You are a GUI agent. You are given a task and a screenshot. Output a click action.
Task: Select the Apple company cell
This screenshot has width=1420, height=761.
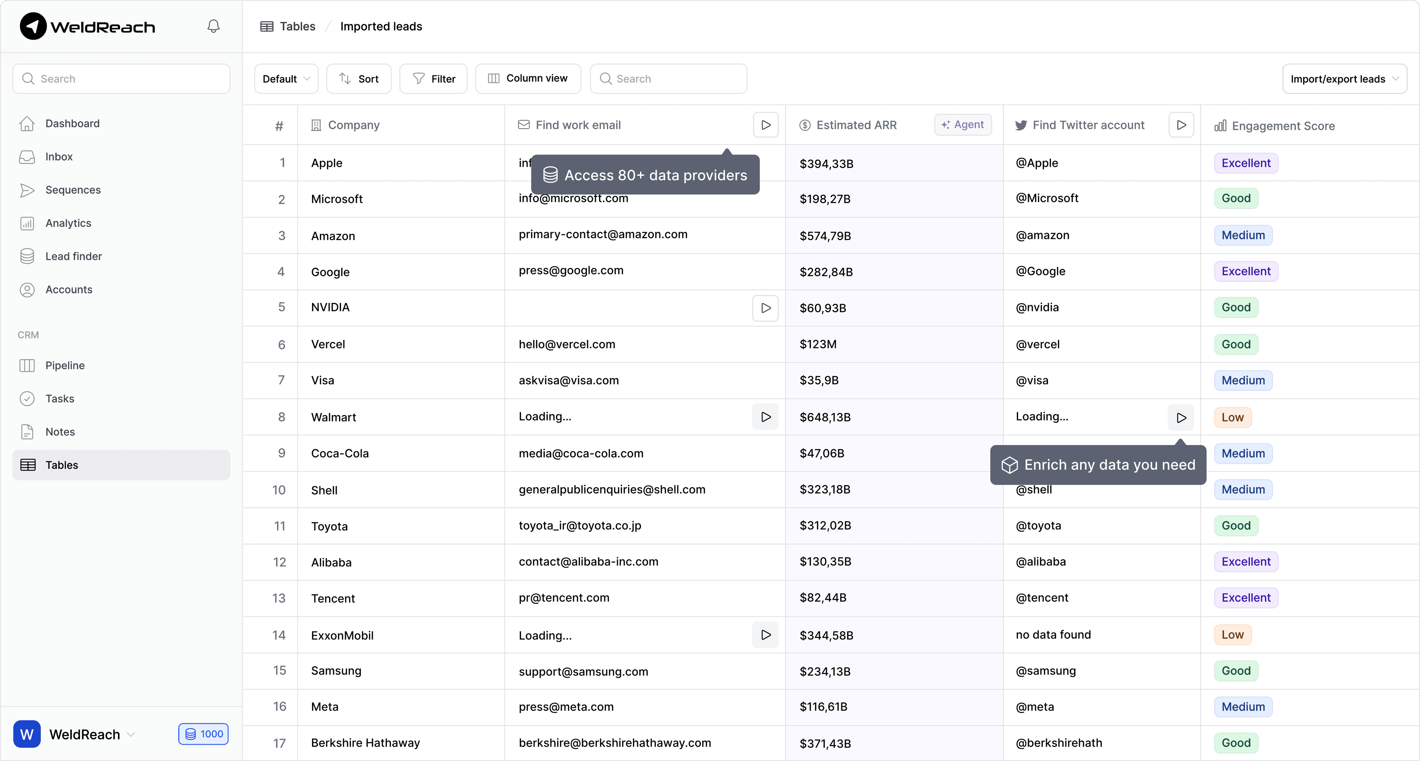[401, 163]
